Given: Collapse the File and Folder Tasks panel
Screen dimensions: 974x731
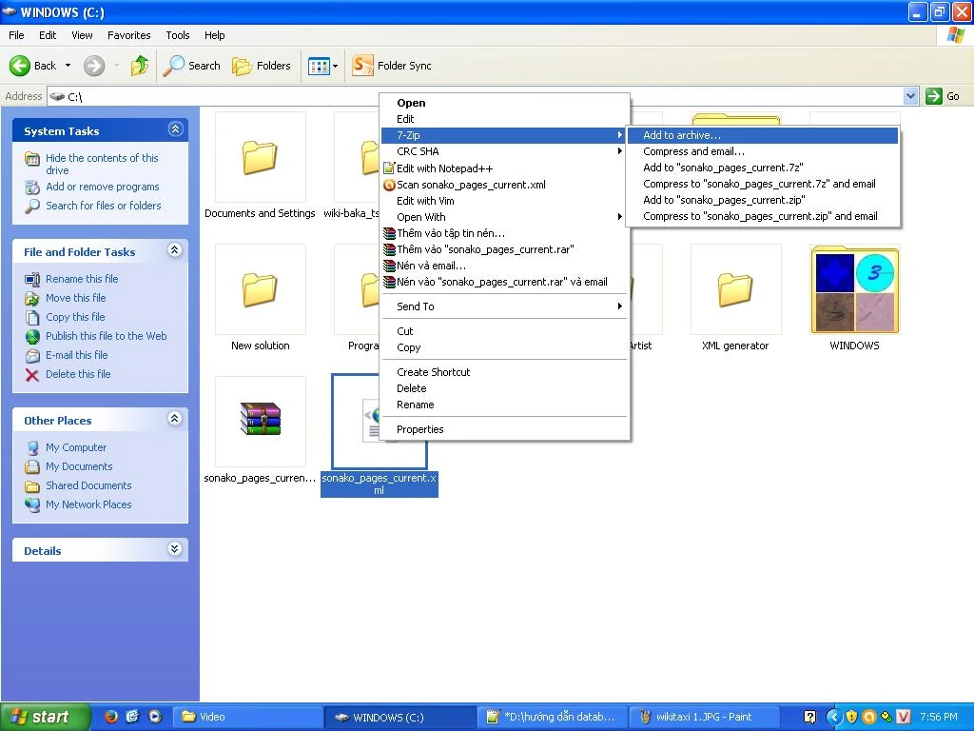Looking at the screenshot, I should coord(175,250).
